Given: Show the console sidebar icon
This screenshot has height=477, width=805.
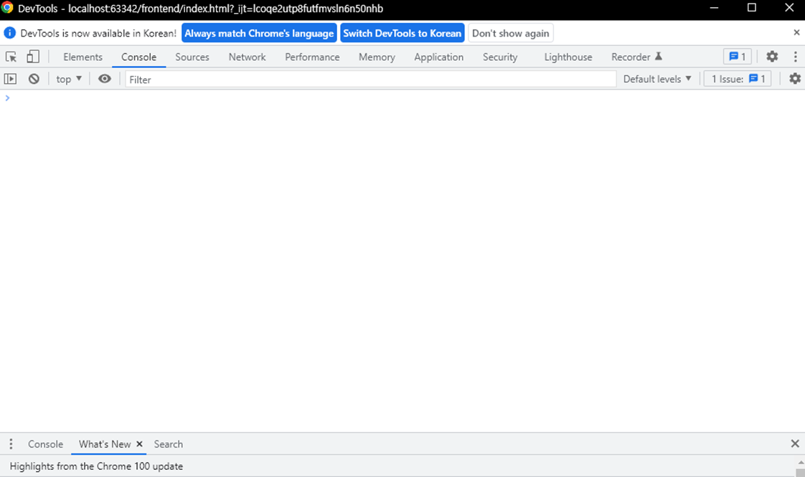Looking at the screenshot, I should 10,79.
